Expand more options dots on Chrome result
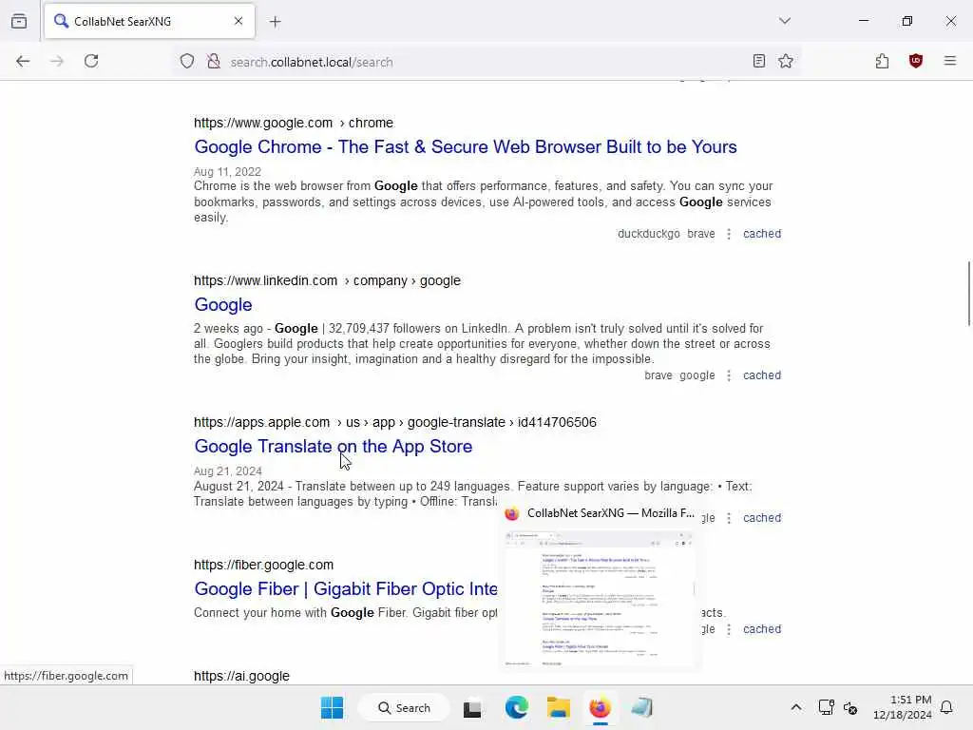The height and width of the screenshot is (730, 973). [x=729, y=234]
